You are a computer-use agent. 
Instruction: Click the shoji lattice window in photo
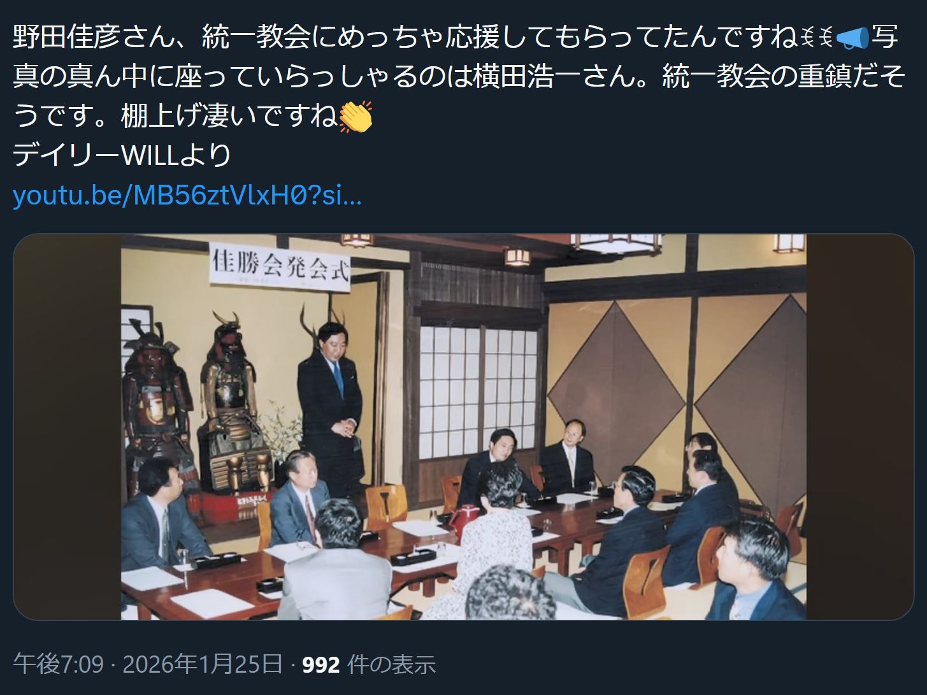coord(479,392)
